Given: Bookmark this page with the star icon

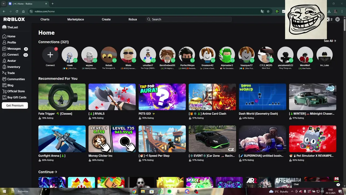Looking at the screenshot, I should [268, 11].
